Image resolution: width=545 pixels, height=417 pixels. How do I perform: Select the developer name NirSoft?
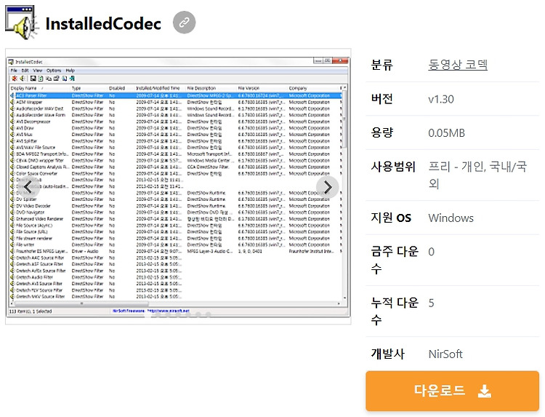(445, 354)
